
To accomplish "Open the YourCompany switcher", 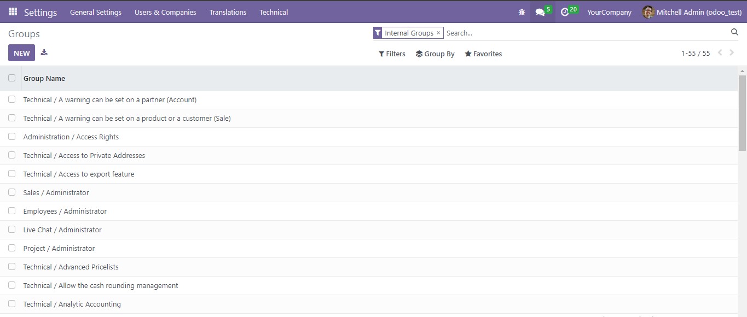I will pyautogui.click(x=609, y=12).
